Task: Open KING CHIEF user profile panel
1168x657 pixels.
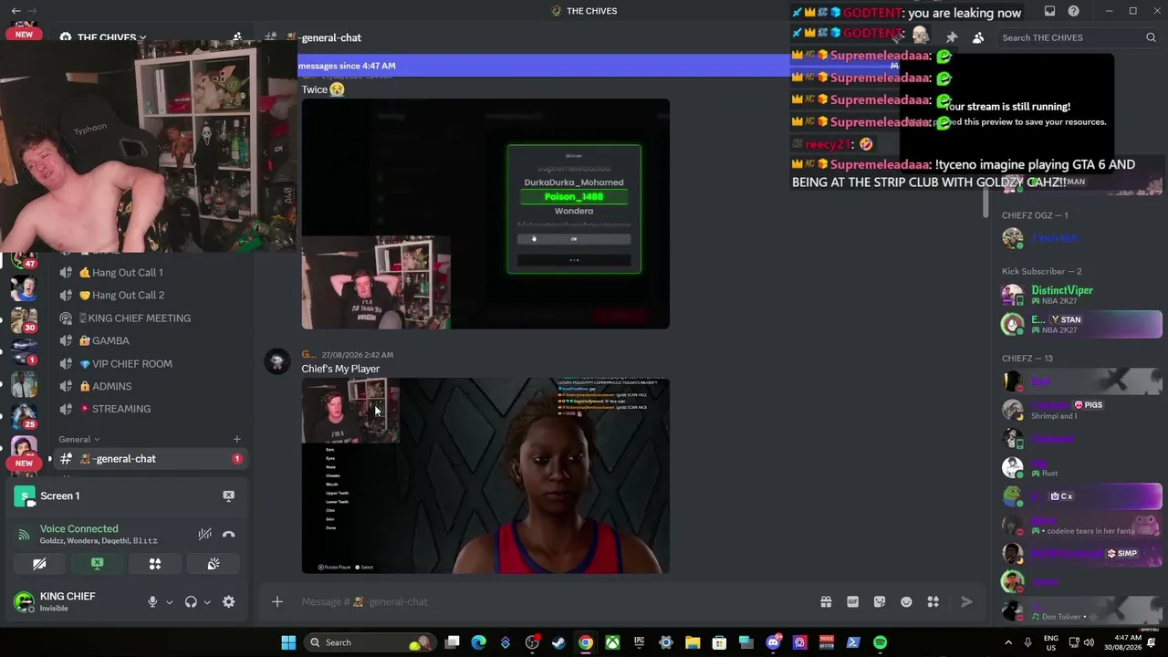Action: point(68,601)
